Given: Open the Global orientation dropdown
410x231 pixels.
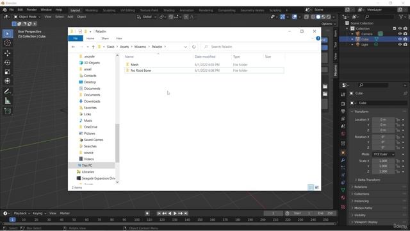Looking at the screenshot, I should (x=147, y=17).
